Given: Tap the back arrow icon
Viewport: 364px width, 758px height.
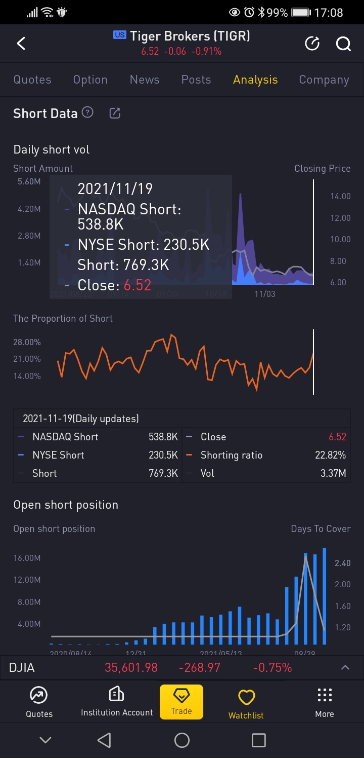Looking at the screenshot, I should (x=21, y=44).
